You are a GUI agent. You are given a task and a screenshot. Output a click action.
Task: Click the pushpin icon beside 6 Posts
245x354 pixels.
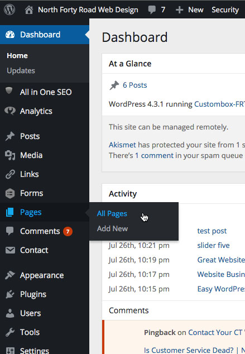coord(114,85)
